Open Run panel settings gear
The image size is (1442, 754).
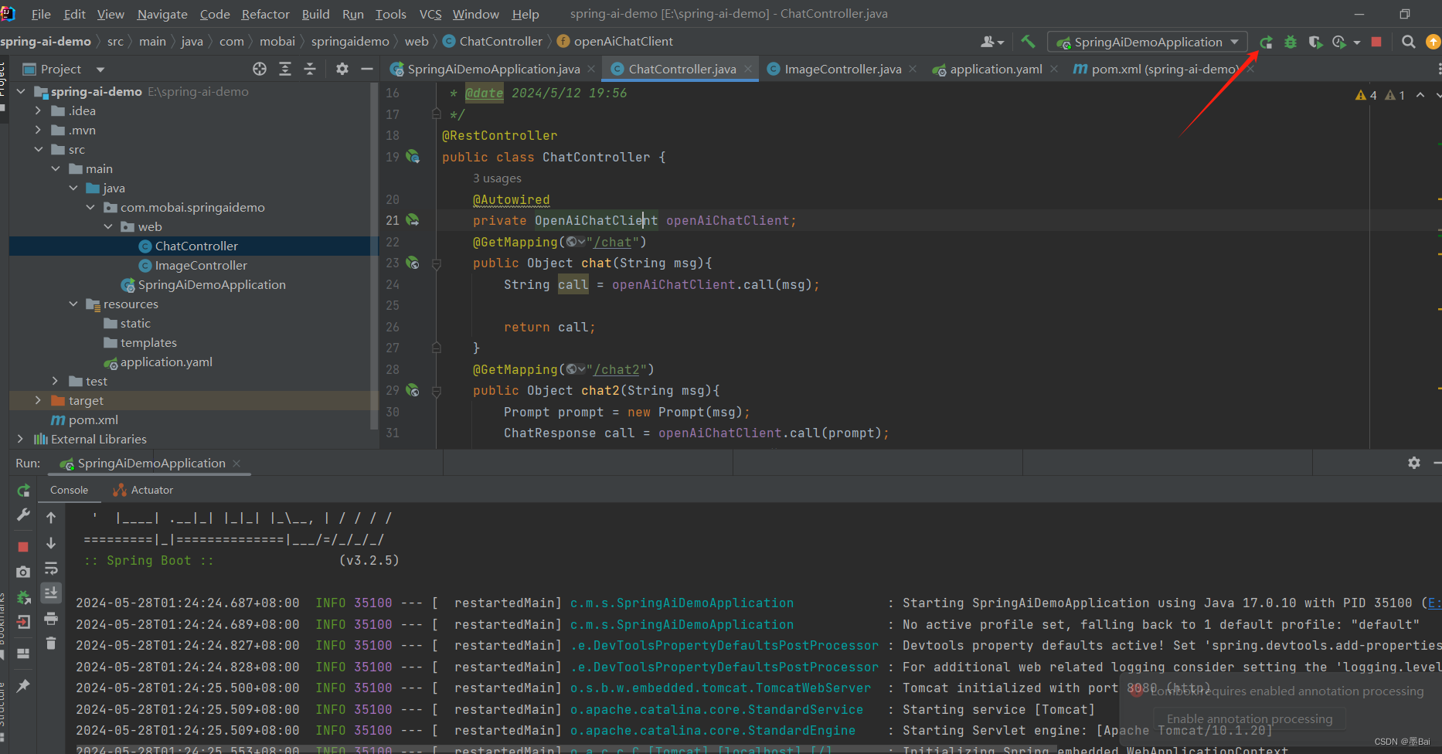(1414, 463)
